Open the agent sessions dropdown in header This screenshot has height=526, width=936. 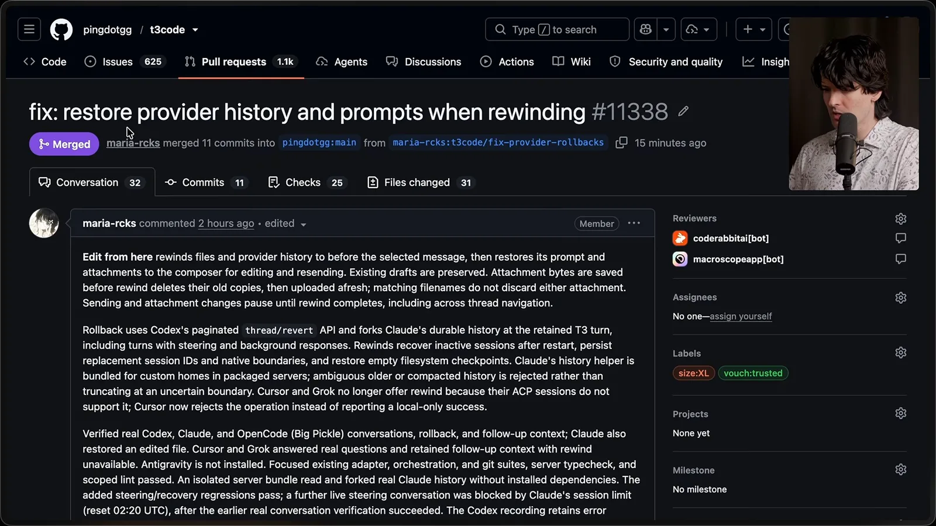[x=699, y=29]
